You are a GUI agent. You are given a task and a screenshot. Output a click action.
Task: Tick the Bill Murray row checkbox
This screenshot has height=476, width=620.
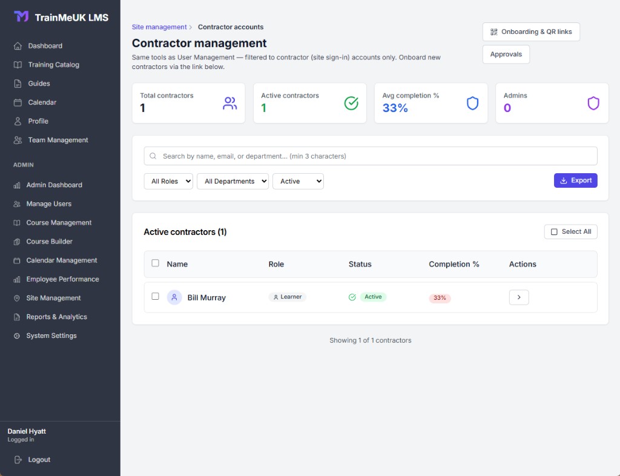[156, 297]
